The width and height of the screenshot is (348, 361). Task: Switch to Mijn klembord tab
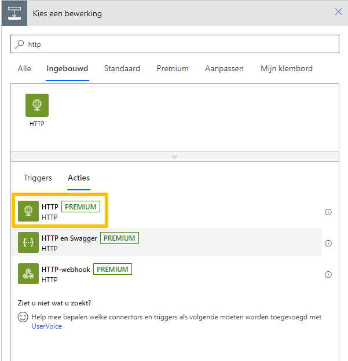pos(287,69)
